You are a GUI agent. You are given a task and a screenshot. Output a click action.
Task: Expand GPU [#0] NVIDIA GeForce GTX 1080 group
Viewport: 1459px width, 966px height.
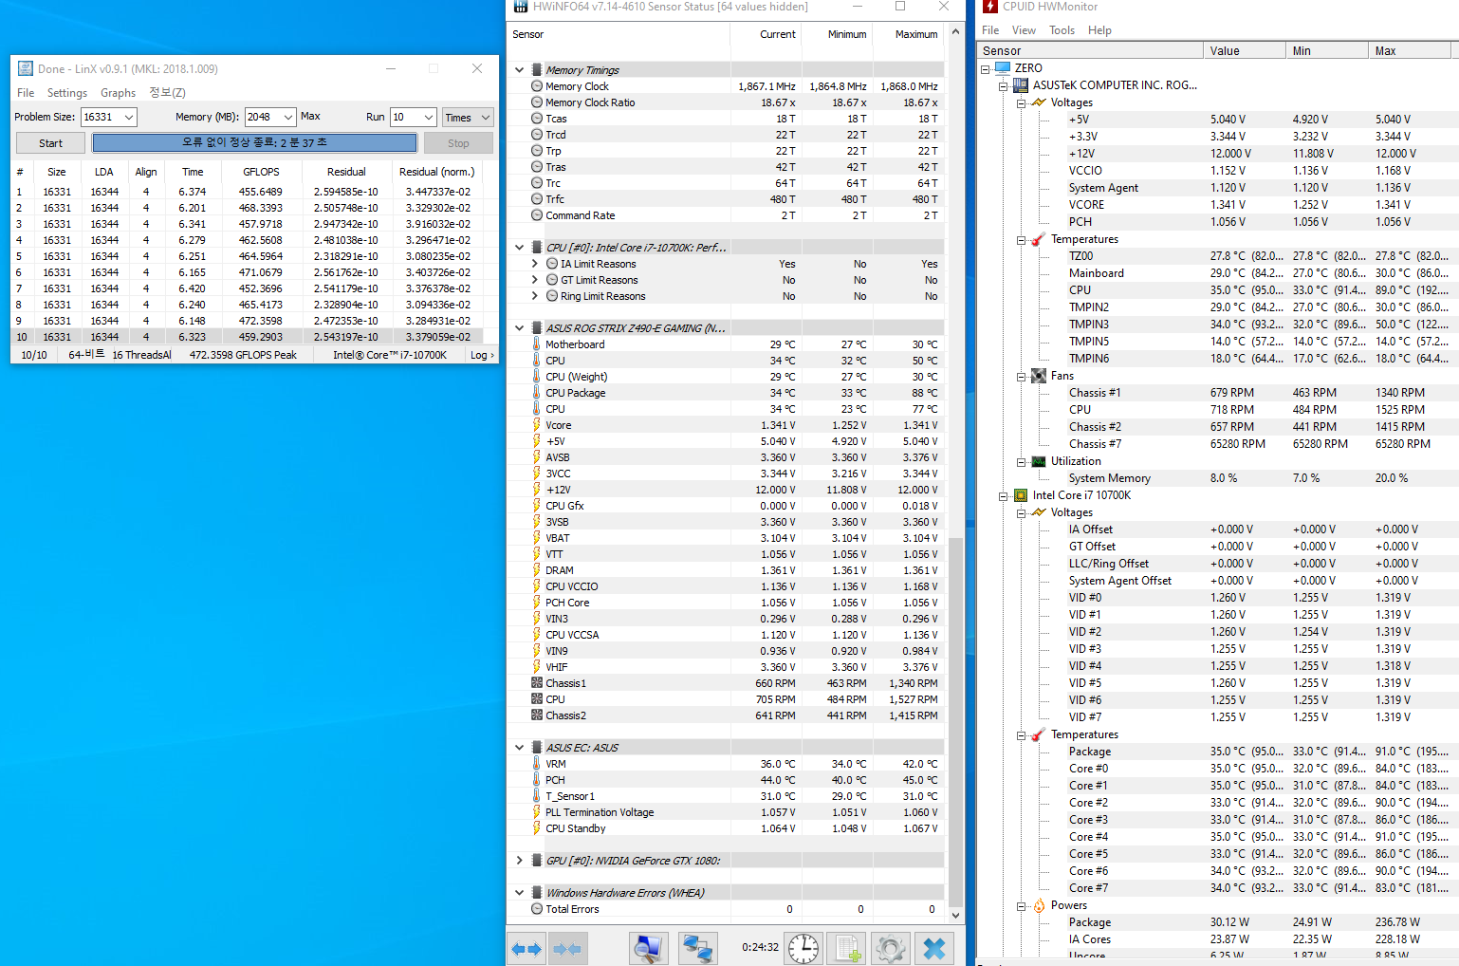pos(519,861)
